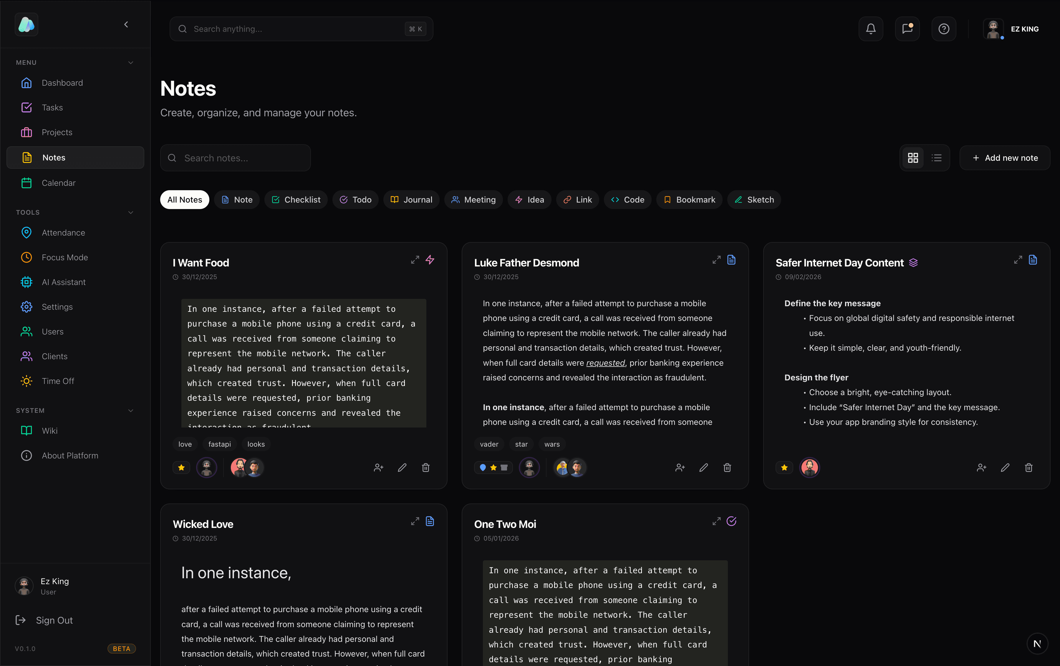Click the star badges on Luke Father Desmond

[x=493, y=468]
